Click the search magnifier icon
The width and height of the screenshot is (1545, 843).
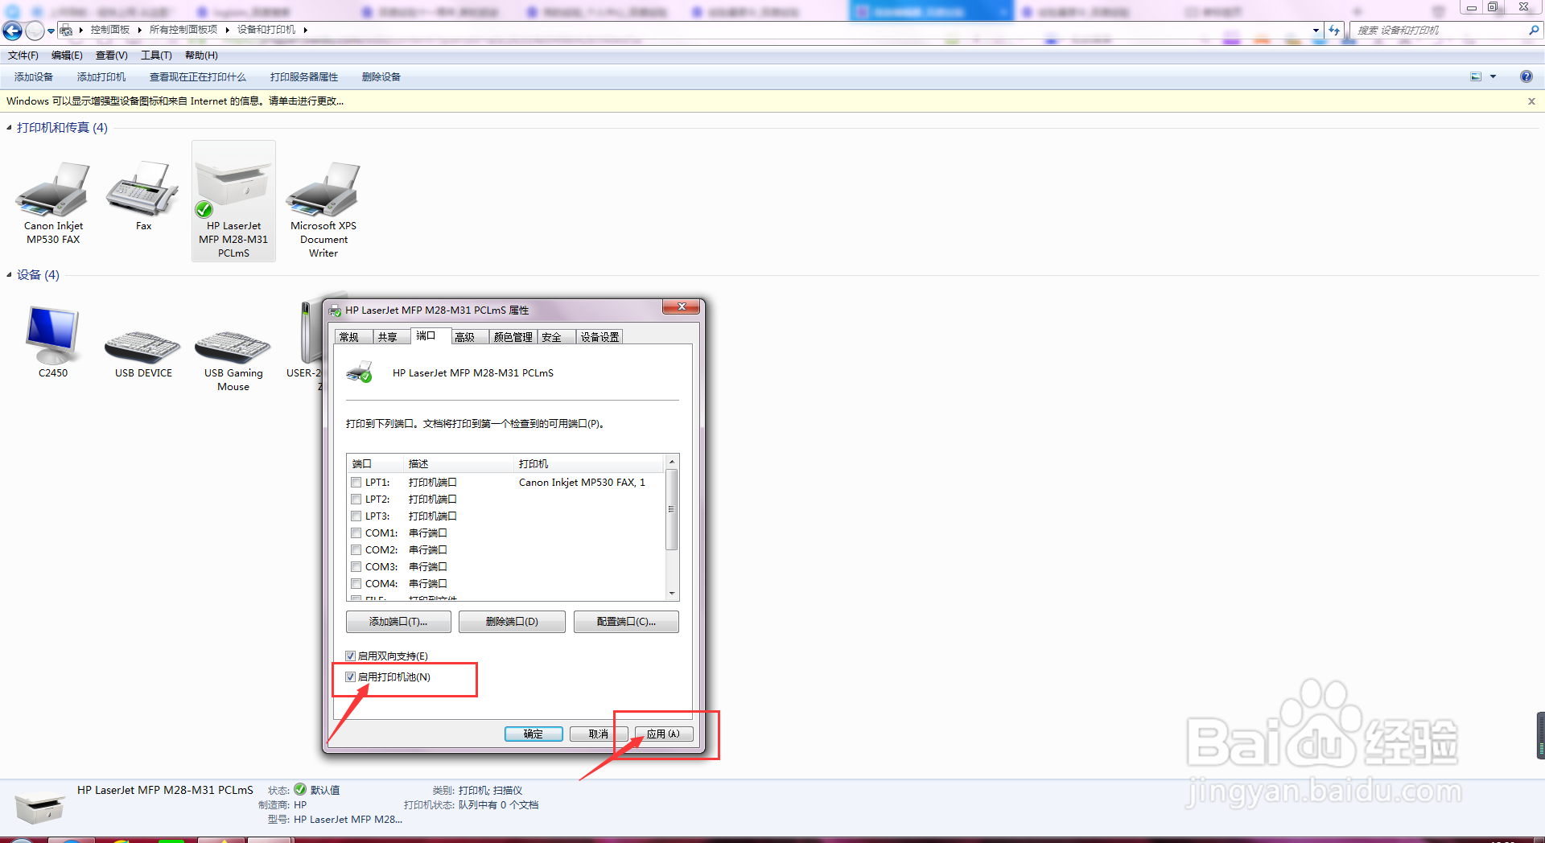(1534, 30)
